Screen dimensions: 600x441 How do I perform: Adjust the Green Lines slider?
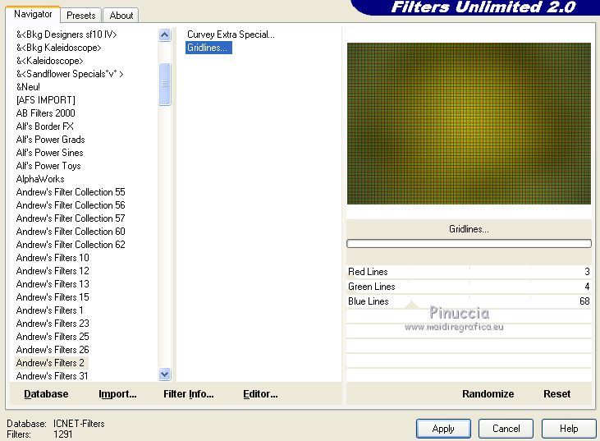469,287
